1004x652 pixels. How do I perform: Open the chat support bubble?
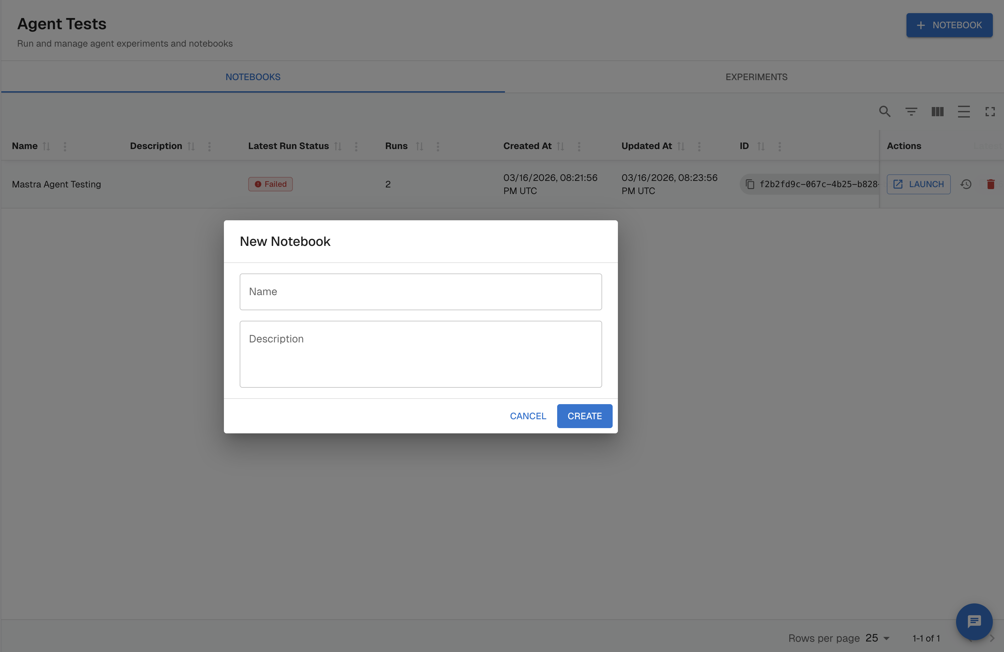pyautogui.click(x=974, y=622)
